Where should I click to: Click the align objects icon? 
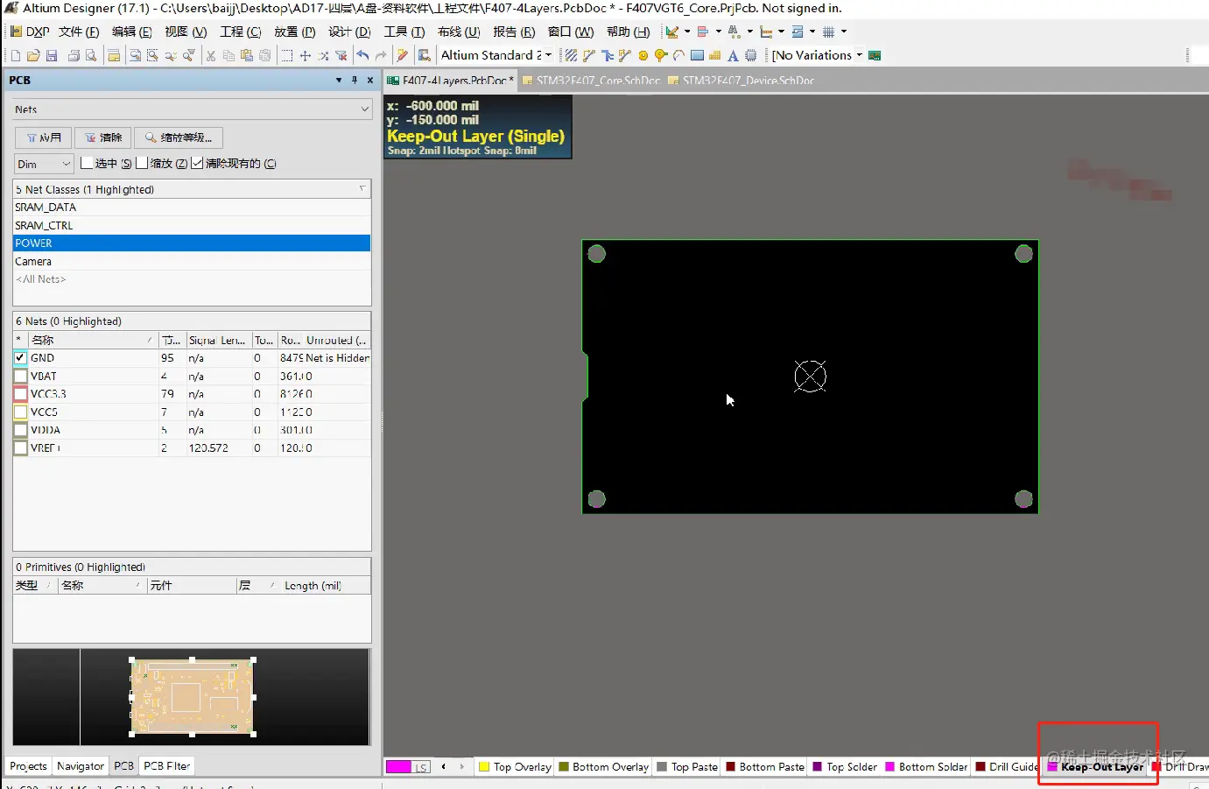point(702,32)
